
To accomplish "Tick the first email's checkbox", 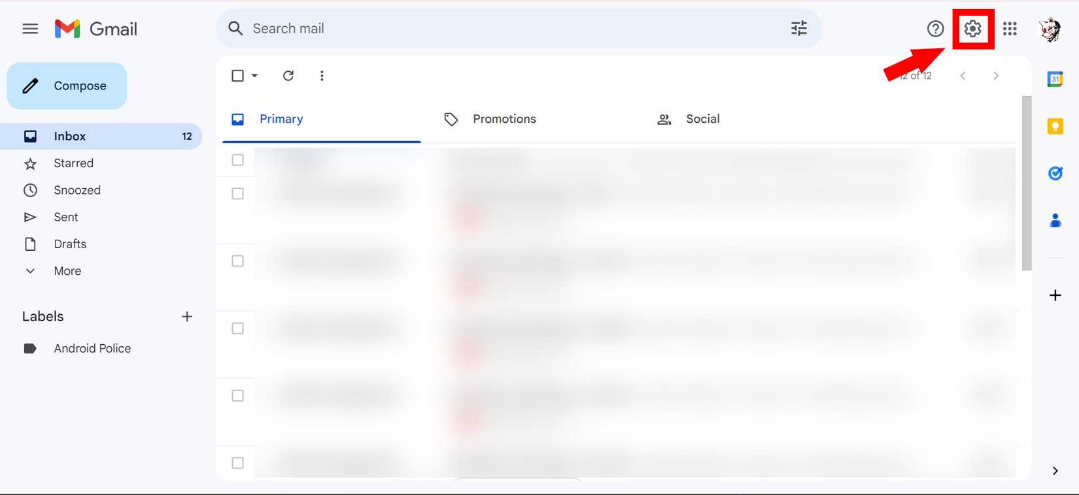I will point(237,160).
